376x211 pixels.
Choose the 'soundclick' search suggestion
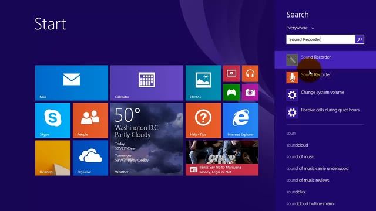(x=296, y=192)
